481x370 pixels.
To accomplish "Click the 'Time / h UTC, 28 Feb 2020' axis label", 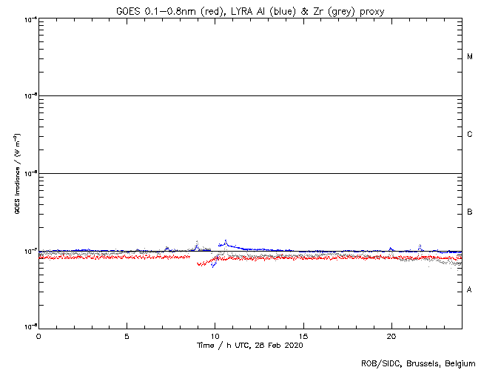I will pyautogui.click(x=249, y=345).
